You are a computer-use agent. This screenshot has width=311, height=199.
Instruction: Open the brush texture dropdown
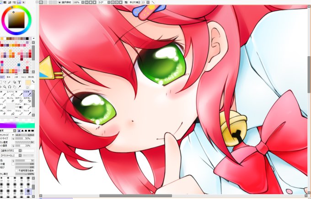[20, 156]
